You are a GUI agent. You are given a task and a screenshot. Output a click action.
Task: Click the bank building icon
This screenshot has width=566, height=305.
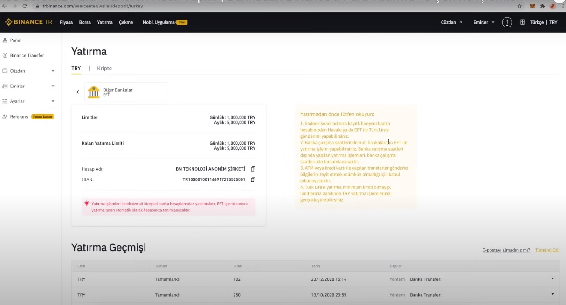click(94, 92)
